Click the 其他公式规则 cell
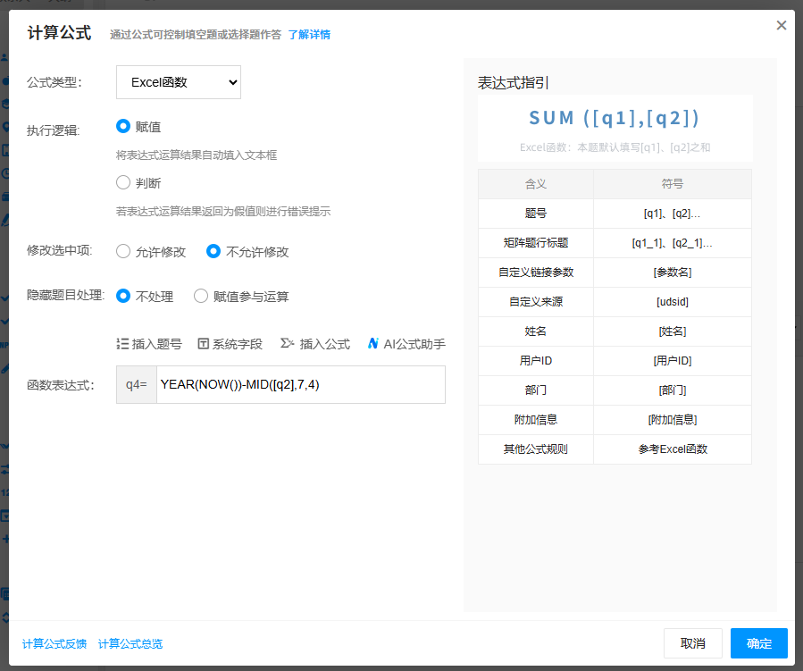803x671 pixels. tap(536, 449)
